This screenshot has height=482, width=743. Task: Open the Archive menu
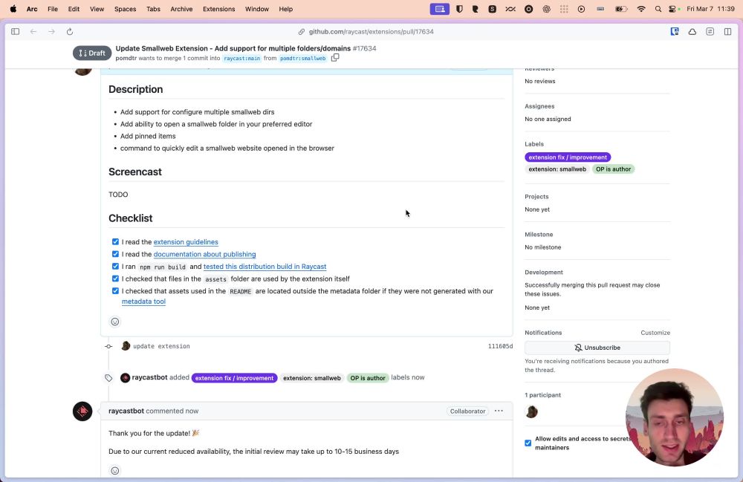pos(181,9)
